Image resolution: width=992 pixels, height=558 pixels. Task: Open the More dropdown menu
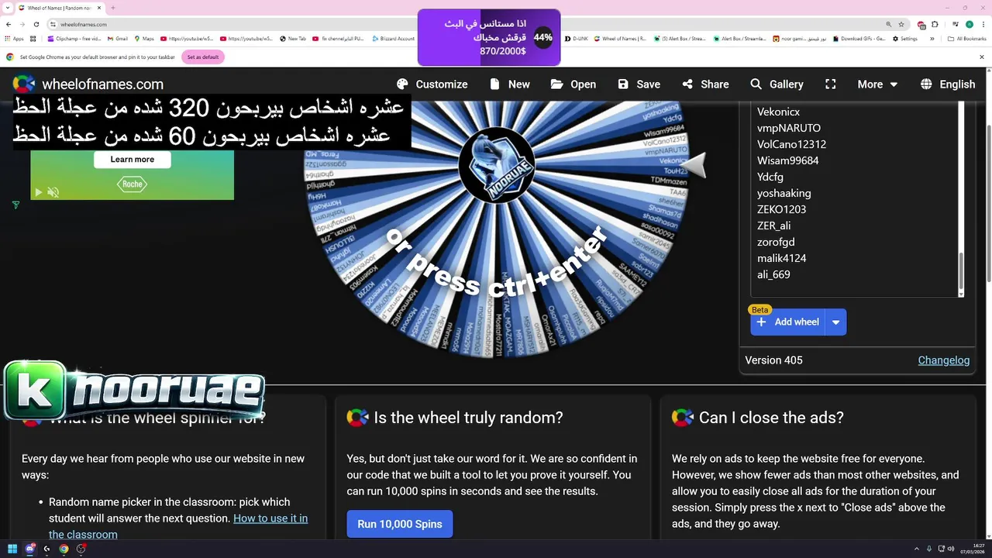click(877, 84)
